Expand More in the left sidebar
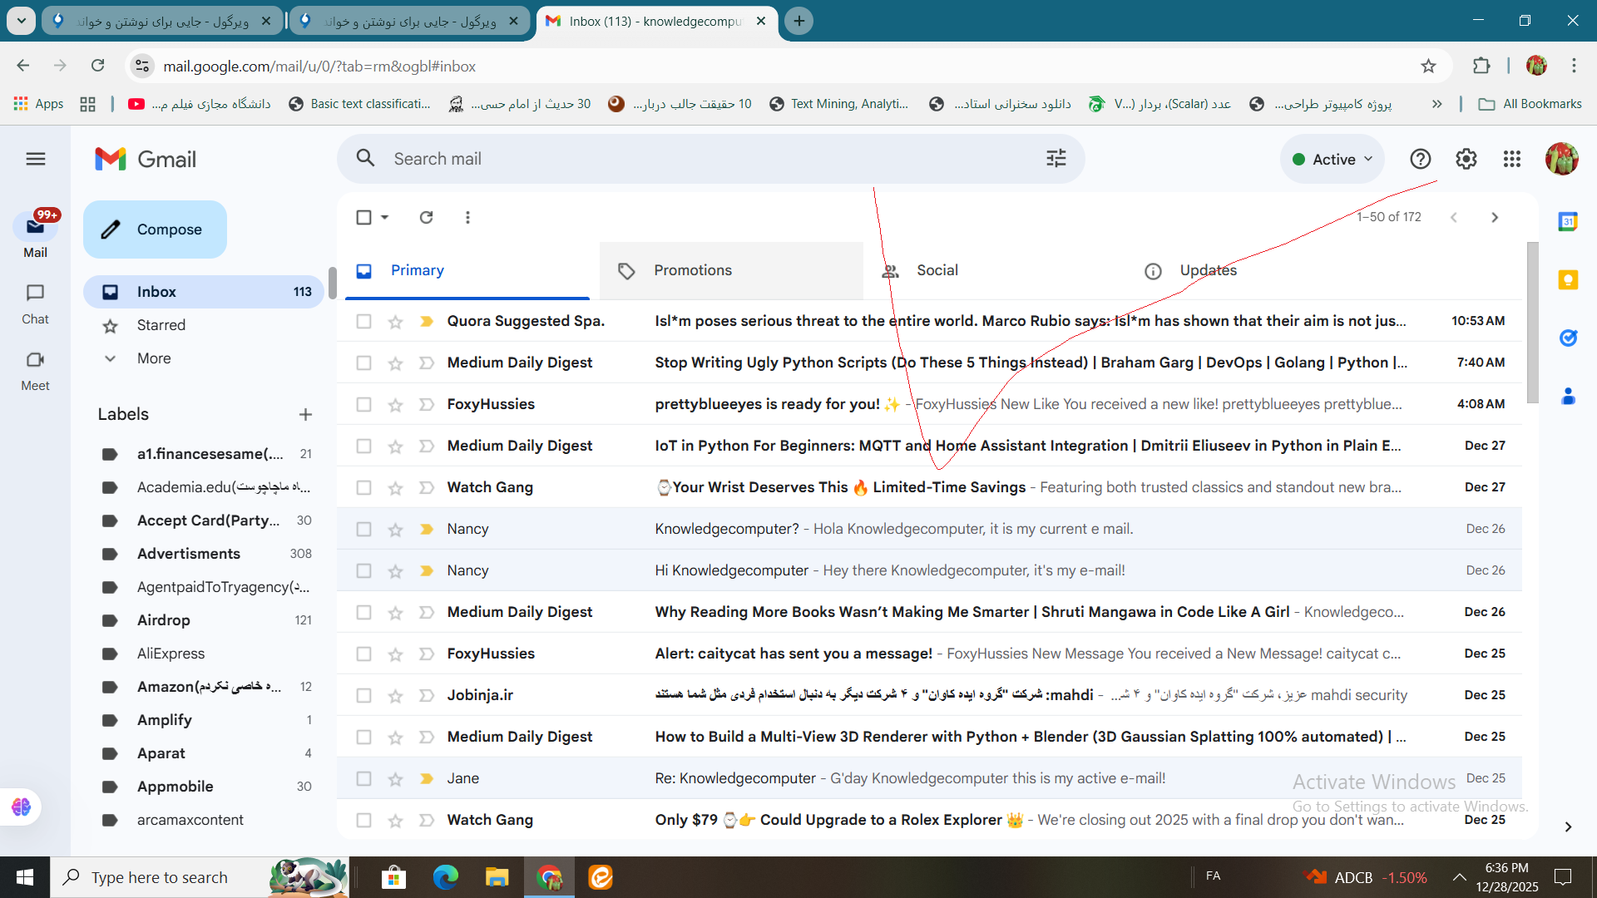 154,358
